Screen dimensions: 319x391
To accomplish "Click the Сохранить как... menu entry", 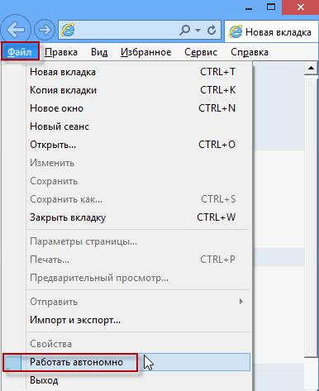I will (x=139, y=199).
